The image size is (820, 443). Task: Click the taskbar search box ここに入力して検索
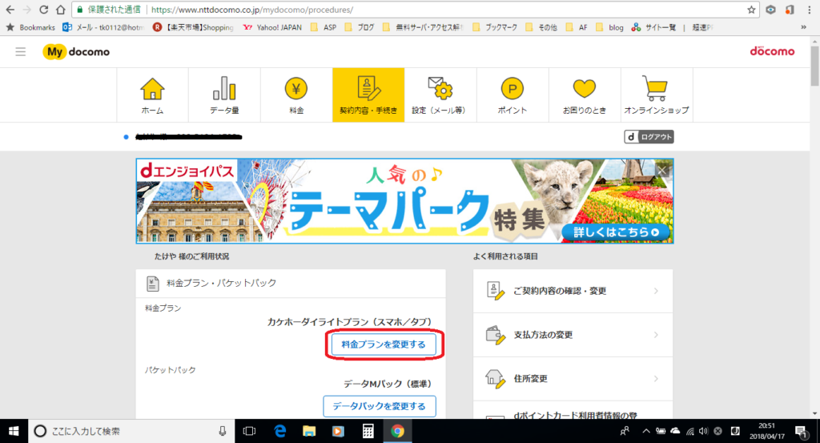tap(131, 431)
